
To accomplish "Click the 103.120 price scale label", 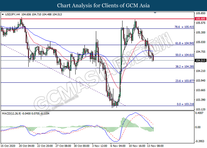I will click(x=200, y=110).
